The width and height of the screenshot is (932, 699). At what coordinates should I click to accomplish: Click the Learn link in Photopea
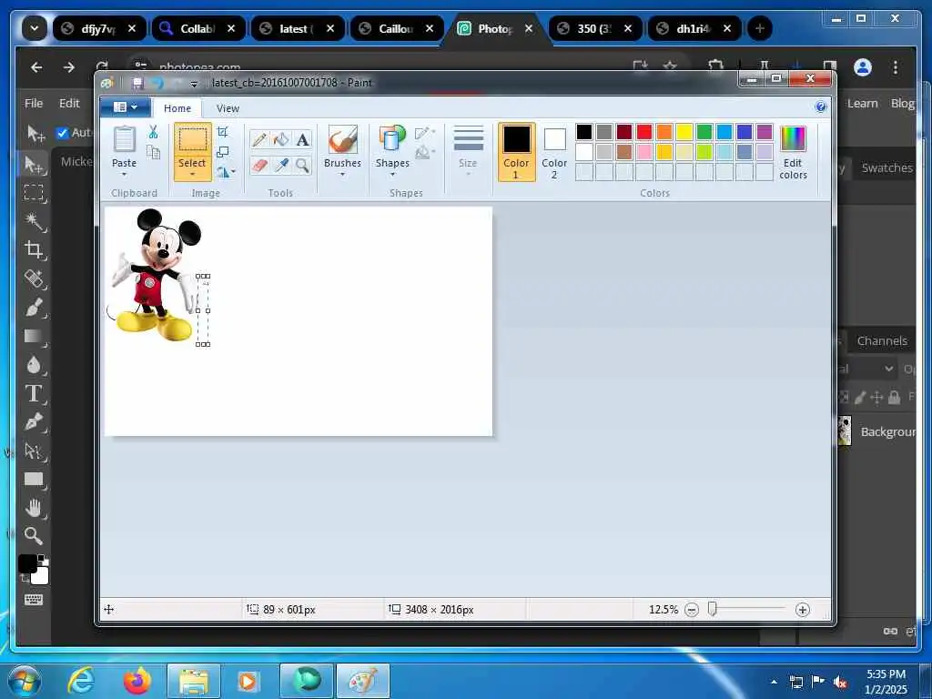863,103
